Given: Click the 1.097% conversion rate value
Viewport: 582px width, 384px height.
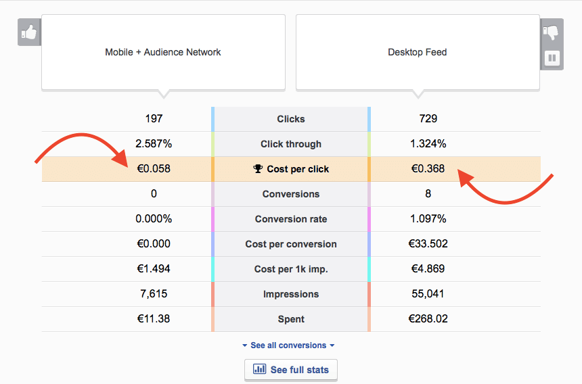Looking at the screenshot, I should (x=428, y=218).
